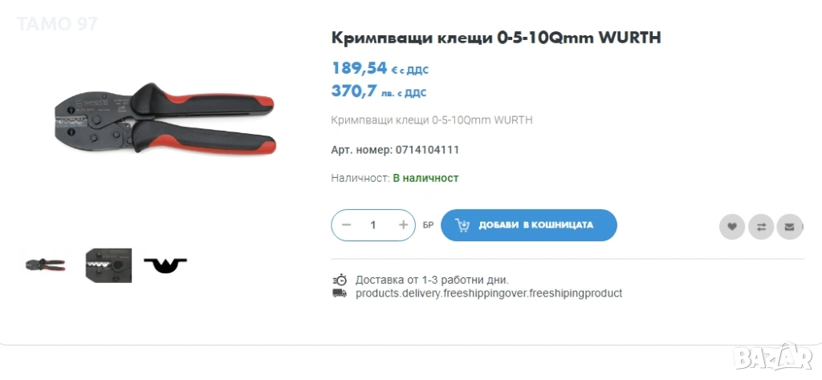Click the cart icon in ДОБАВИ В КОШНИЦАТА
Image resolution: width=822 pixels, height=380 pixels.
pos(462,225)
